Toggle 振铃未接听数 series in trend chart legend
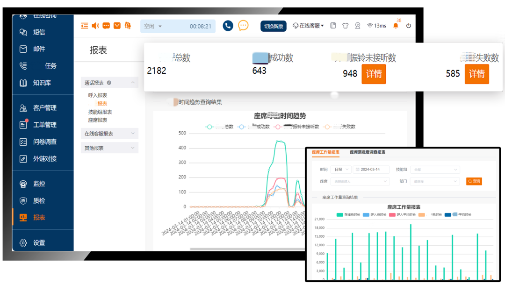The height and width of the screenshot is (284, 505). (296, 127)
